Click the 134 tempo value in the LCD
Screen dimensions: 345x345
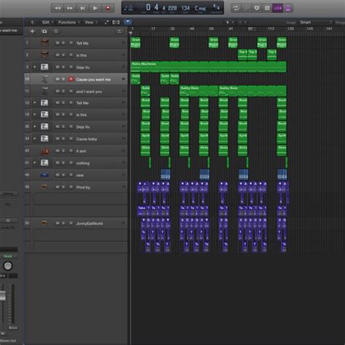pos(186,9)
